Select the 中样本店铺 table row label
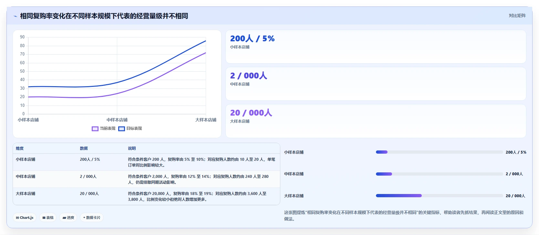Image resolution: width=539 pixels, height=235 pixels. (26, 177)
